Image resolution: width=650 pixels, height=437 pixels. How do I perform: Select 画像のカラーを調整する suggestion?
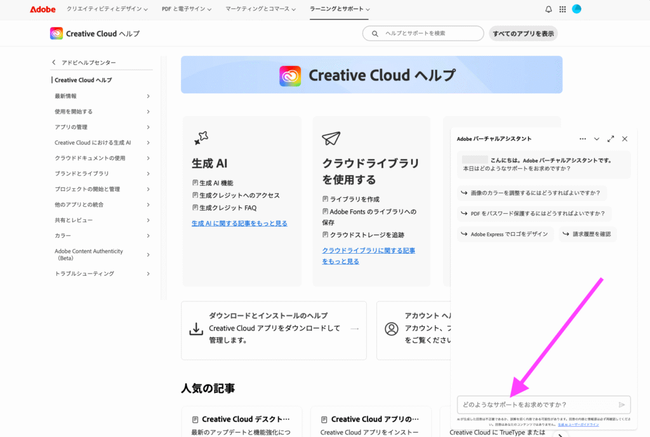(532, 193)
